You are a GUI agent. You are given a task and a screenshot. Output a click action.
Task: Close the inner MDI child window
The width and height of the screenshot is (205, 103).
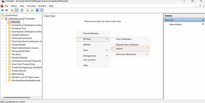204,6
